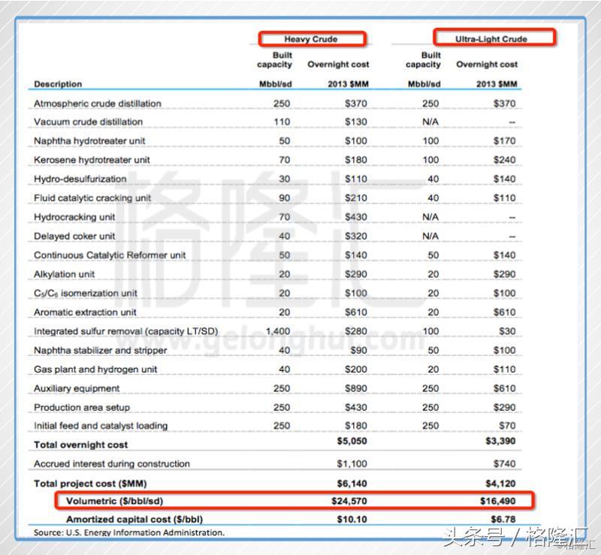This screenshot has width=601, height=555.
Task: Click the "Gas plant and hydrogen unit" label
Action: (x=95, y=369)
